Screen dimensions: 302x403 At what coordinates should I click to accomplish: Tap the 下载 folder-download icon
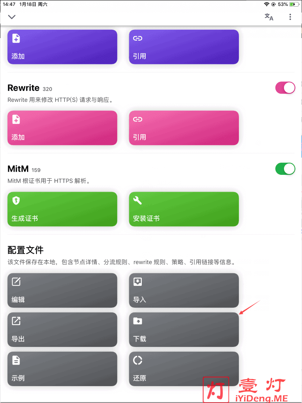137,321
